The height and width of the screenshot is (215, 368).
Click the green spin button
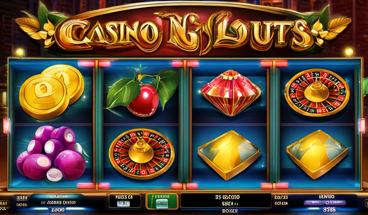click(162, 201)
